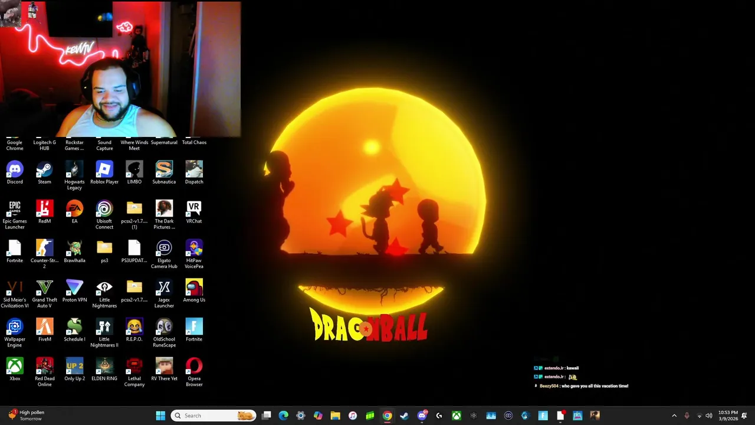Select the RedM desktop shortcut
This screenshot has width=755, height=425.
[x=44, y=212]
